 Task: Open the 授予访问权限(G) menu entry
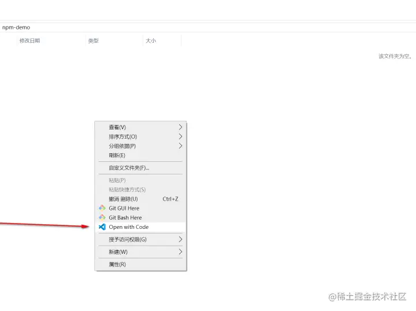[x=140, y=239]
